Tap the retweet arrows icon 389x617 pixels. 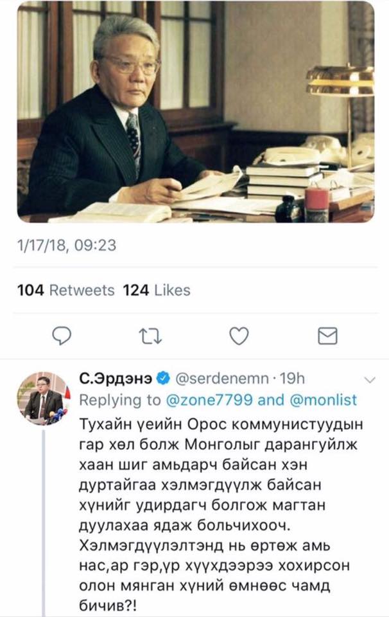(x=150, y=337)
